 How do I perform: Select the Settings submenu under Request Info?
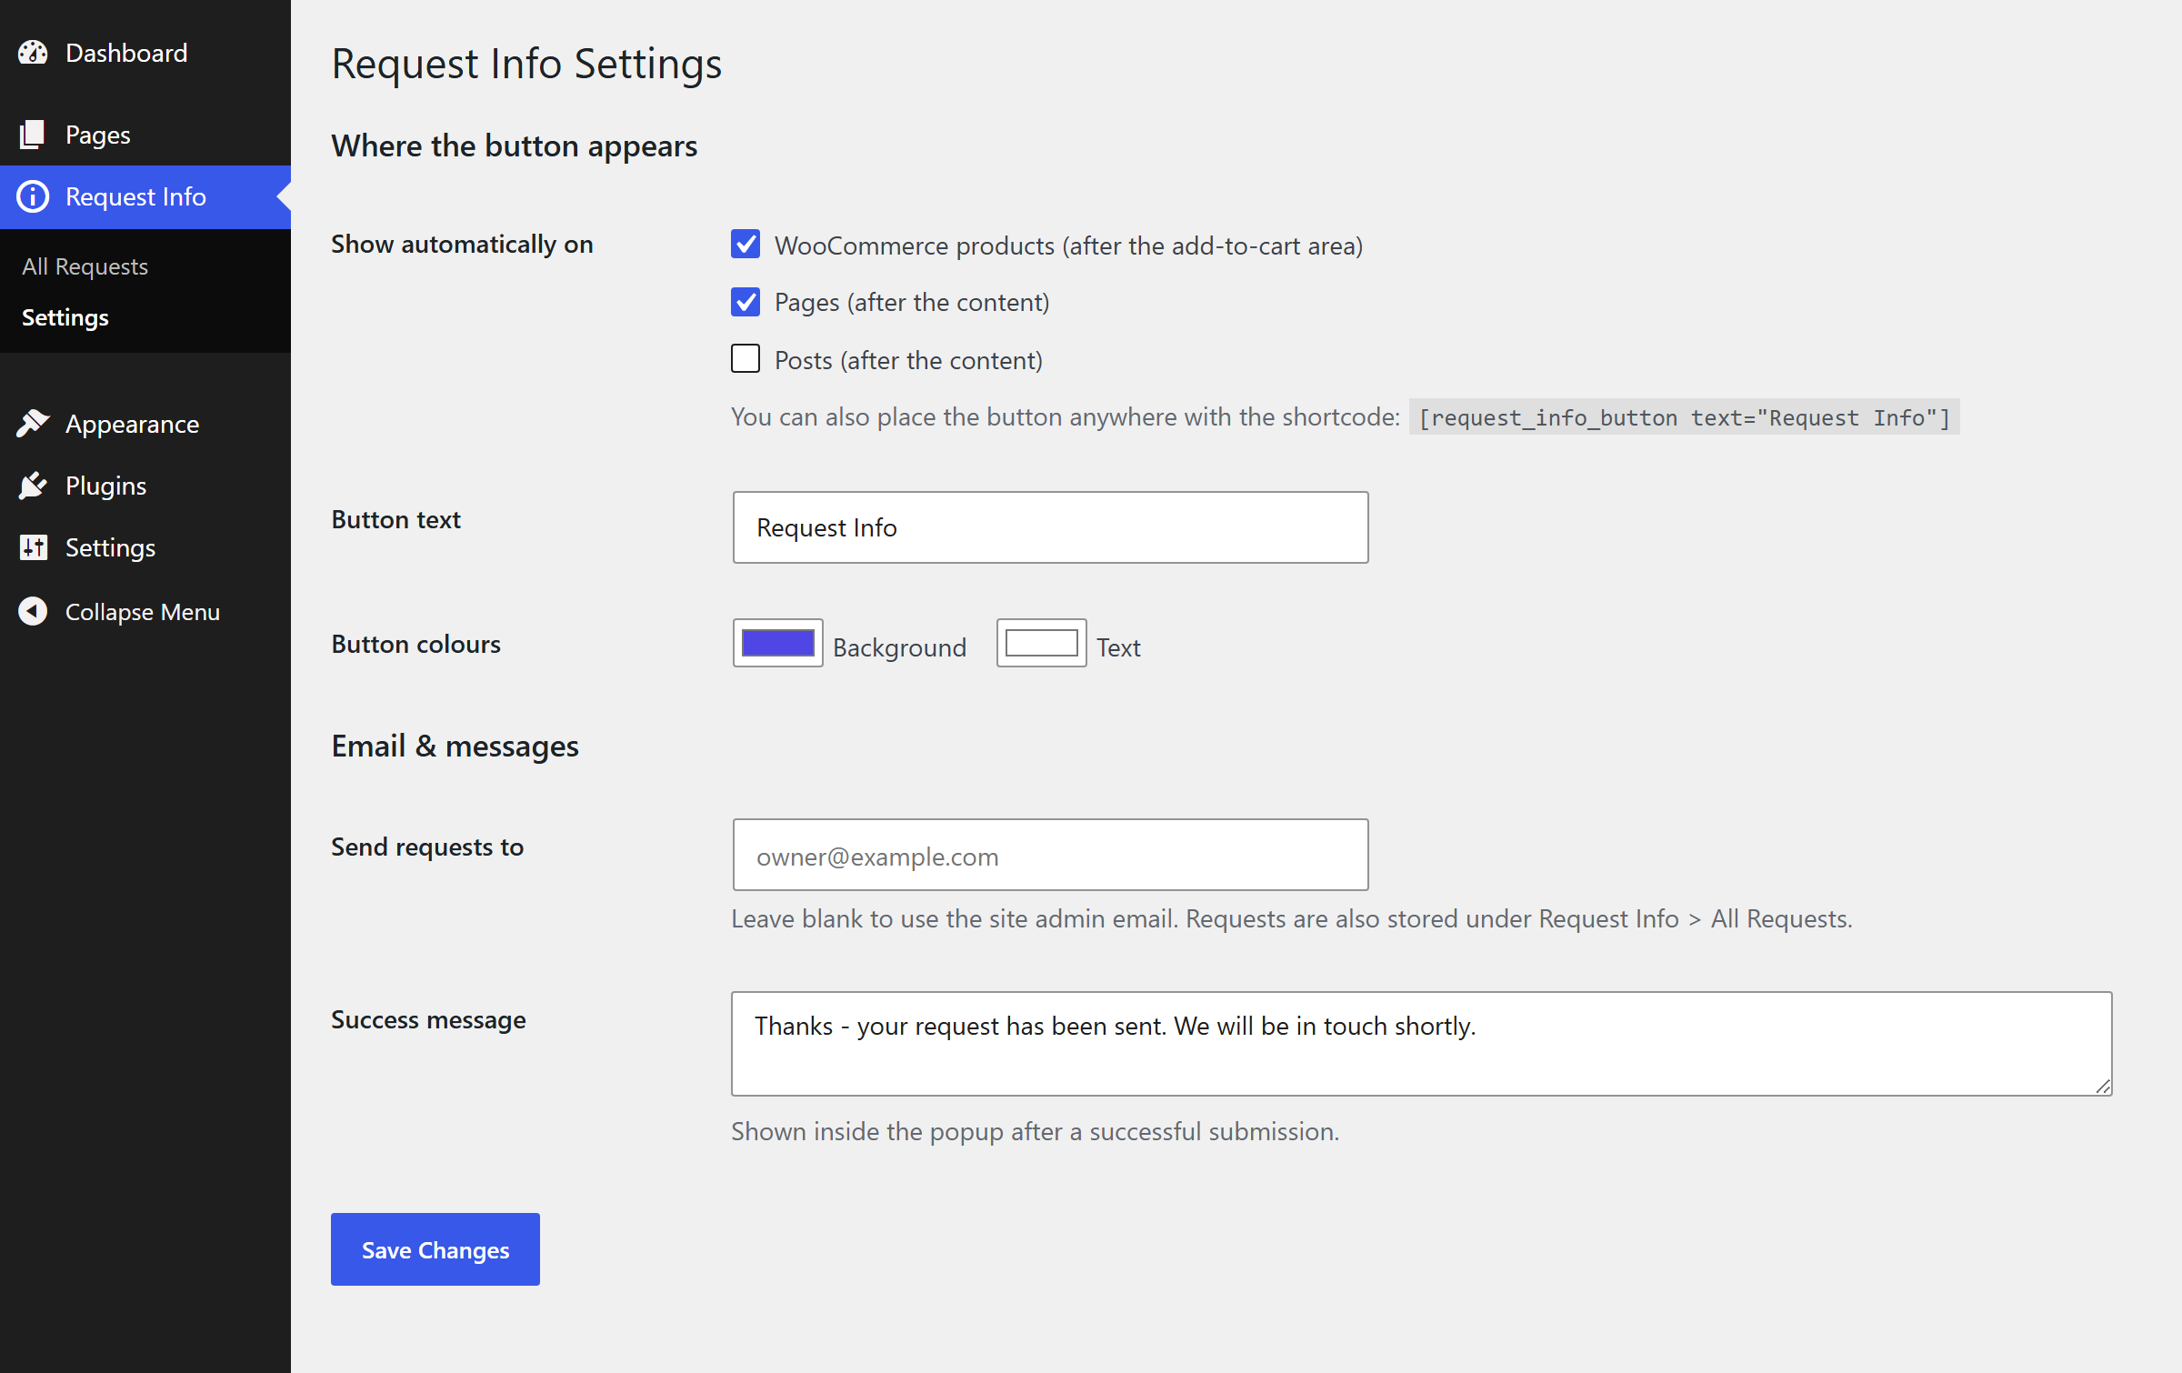click(65, 317)
